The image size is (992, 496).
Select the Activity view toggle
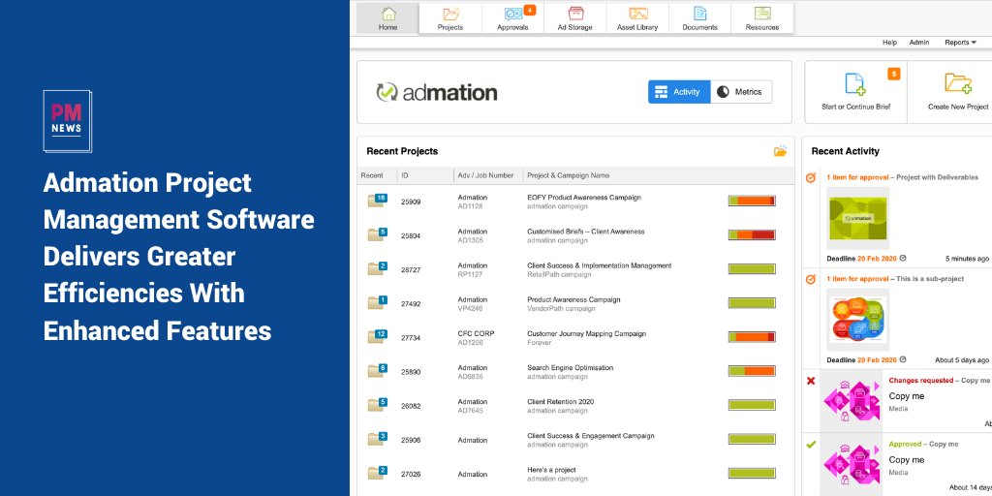(x=679, y=92)
